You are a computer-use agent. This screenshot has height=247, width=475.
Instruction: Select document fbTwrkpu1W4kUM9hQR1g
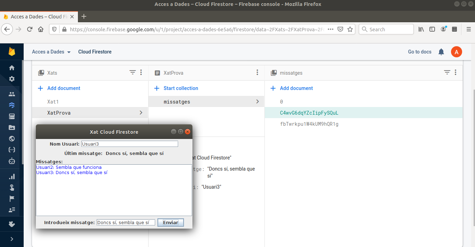[x=309, y=124]
